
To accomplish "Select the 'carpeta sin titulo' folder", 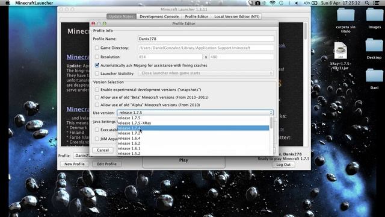I will (x=345, y=20).
